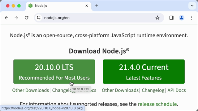Close the Node.js tab

pos(87,6)
